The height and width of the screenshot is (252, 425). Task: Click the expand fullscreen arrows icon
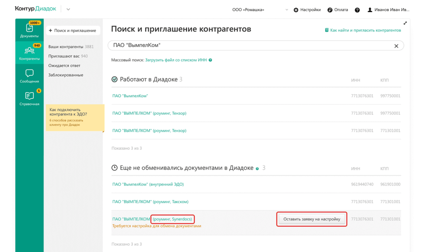(405, 23)
